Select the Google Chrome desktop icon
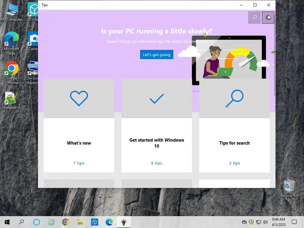The height and width of the screenshot is (228, 304). (12, 73)
